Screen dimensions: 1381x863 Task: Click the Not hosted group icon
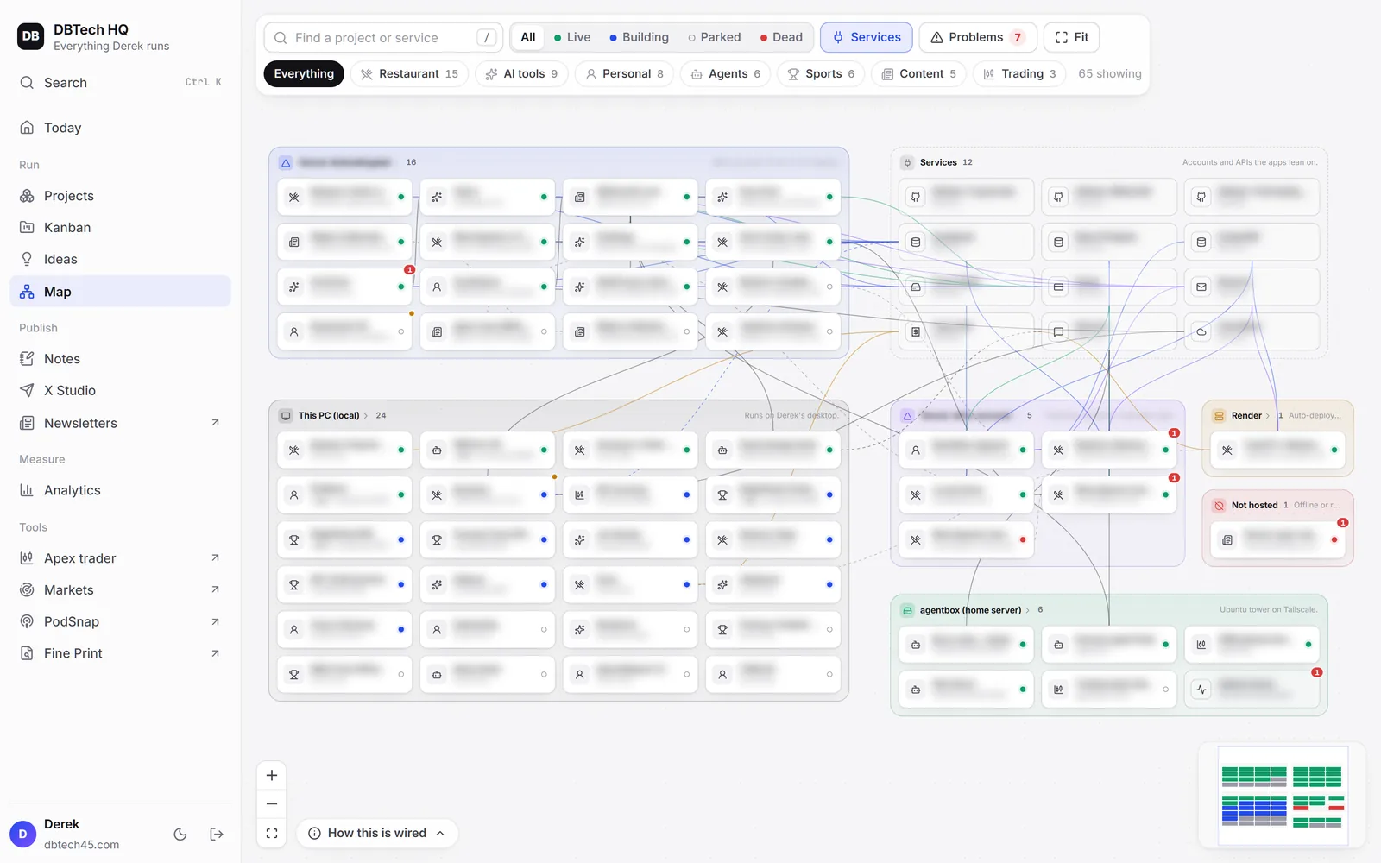pos(1219,506)
